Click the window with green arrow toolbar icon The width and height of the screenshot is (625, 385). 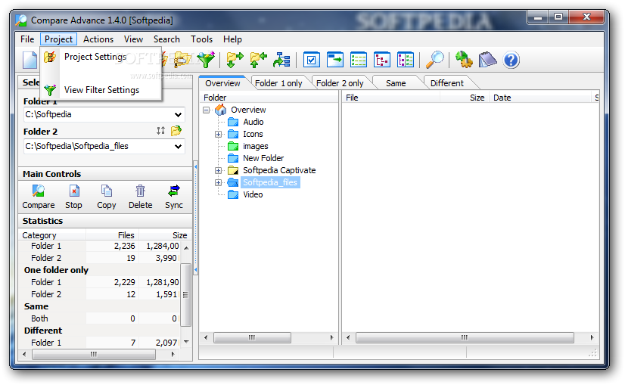click(x=334, y=61)
